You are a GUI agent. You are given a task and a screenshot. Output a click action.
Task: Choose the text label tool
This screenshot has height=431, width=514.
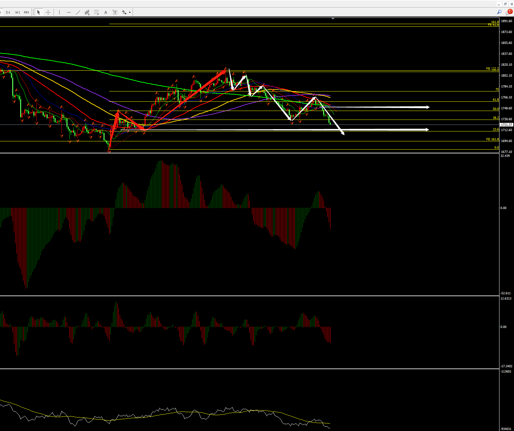[x=115, y=12]
